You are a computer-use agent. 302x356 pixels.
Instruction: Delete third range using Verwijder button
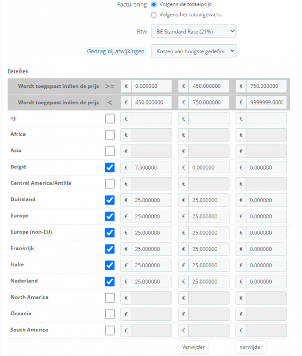[x=251, y=347]
